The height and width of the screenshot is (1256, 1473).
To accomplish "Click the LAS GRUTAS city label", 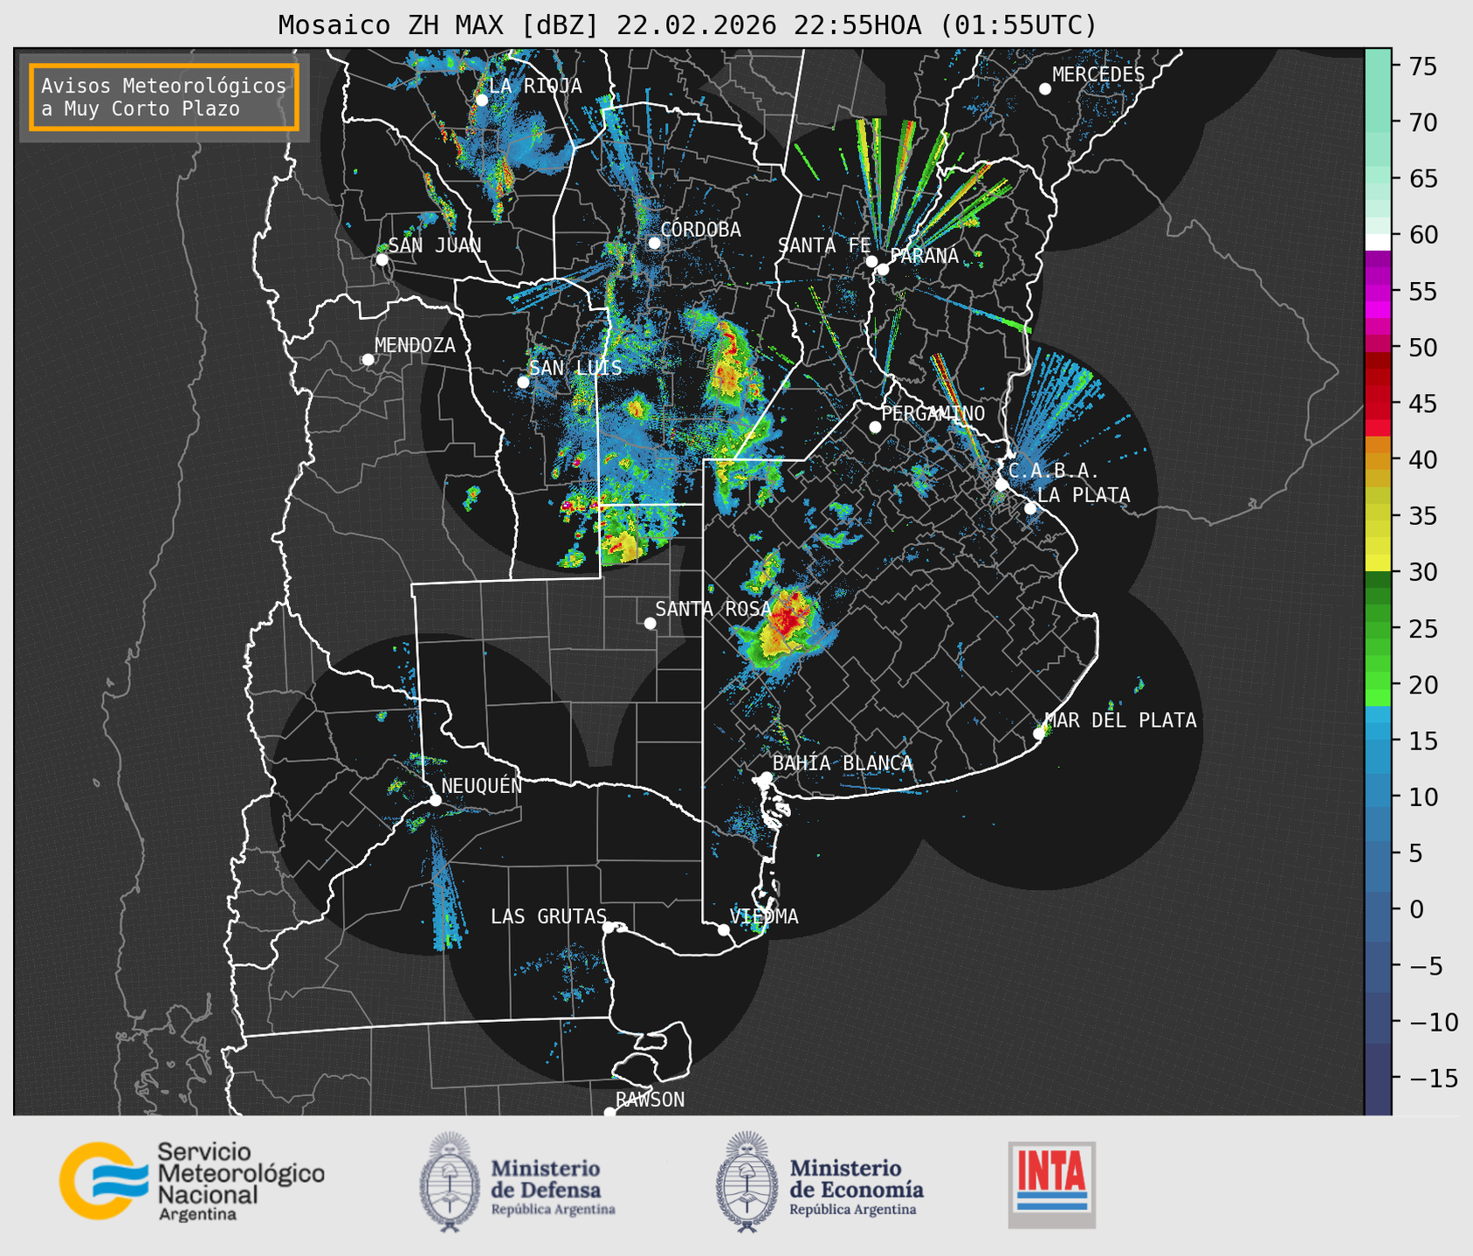I will point(548,916).
